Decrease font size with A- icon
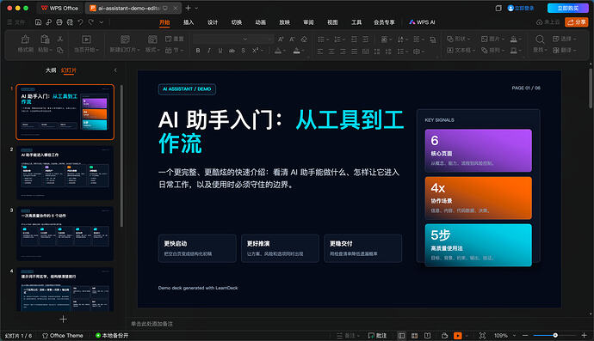 [292, 39]
